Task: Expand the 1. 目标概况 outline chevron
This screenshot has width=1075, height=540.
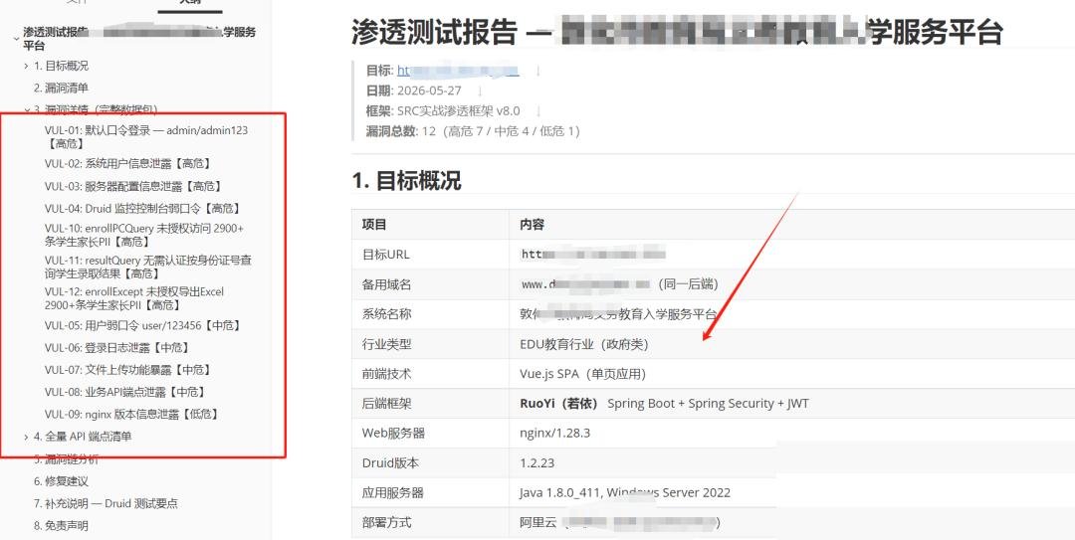Action: pyautogui.click(x=26, y=67)
